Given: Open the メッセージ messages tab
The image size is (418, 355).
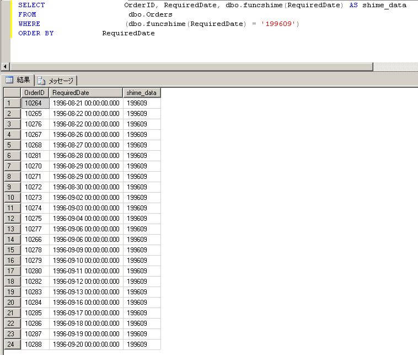Looking at the screenshot, I should 57,81.
